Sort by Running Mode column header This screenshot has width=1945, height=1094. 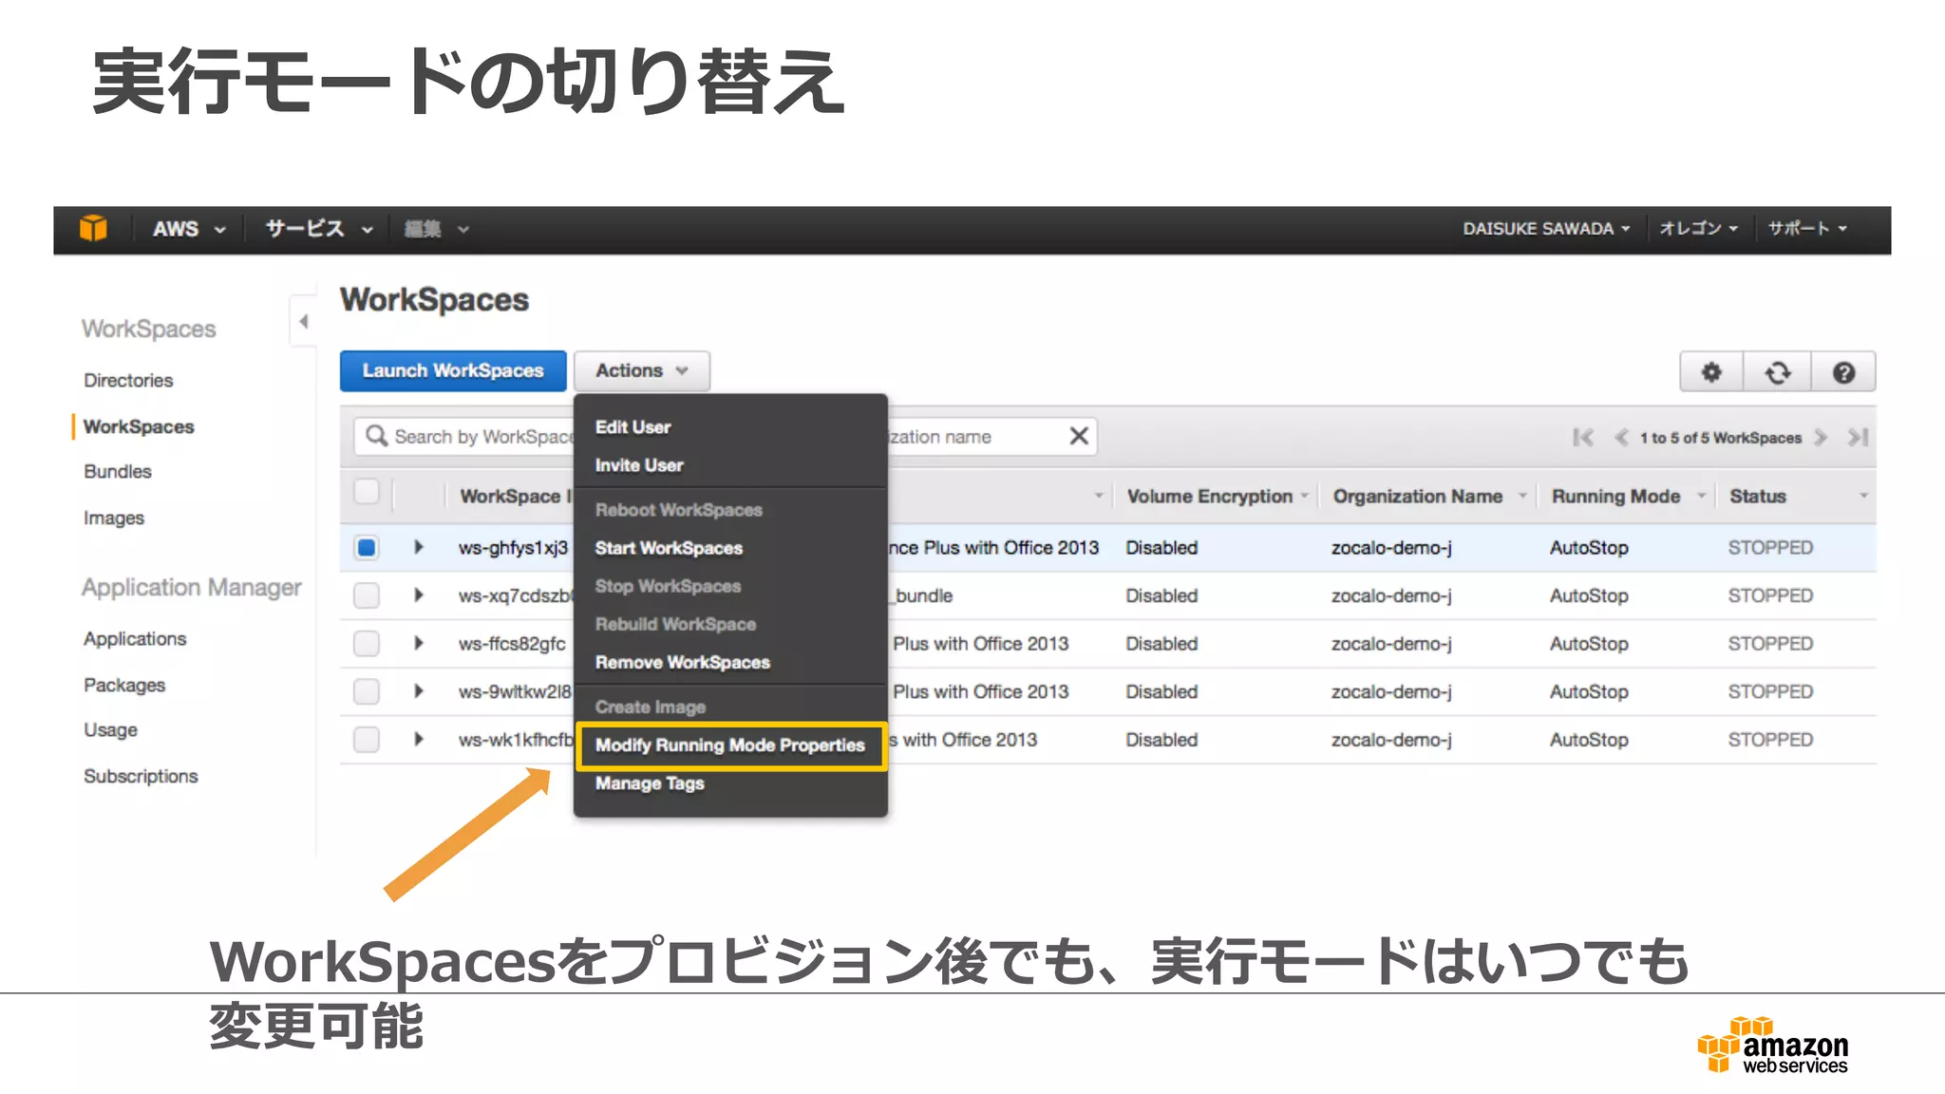click(x=1615, y=496)
